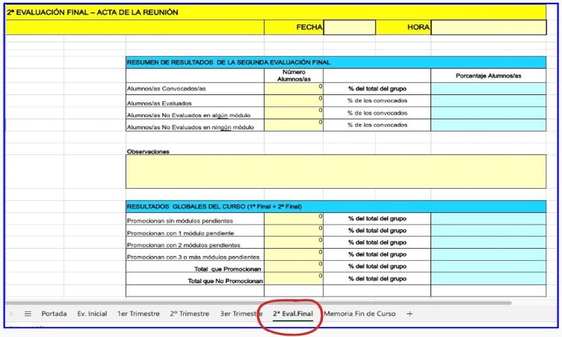Click percentage cell for Alumnos/as Convocados/as row
Screen dimensions: 562x337
point(488,89)
